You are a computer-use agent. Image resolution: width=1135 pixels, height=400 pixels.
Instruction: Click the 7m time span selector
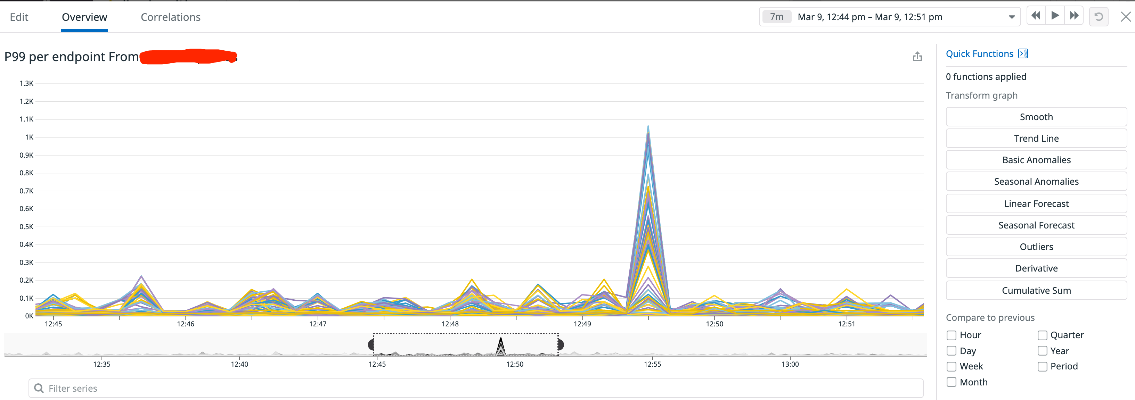tap(776, 17)
